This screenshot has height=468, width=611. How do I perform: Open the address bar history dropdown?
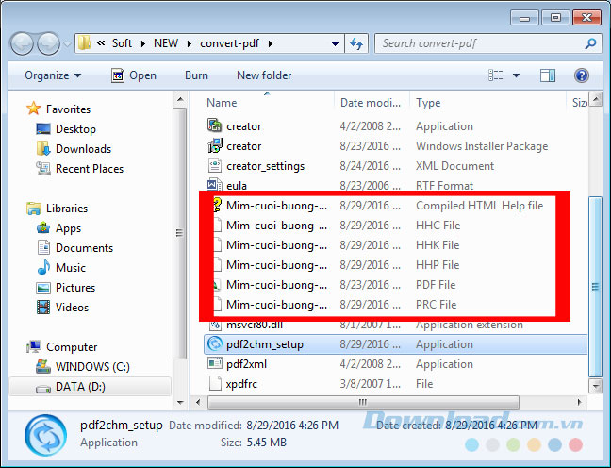click(335, 43)
